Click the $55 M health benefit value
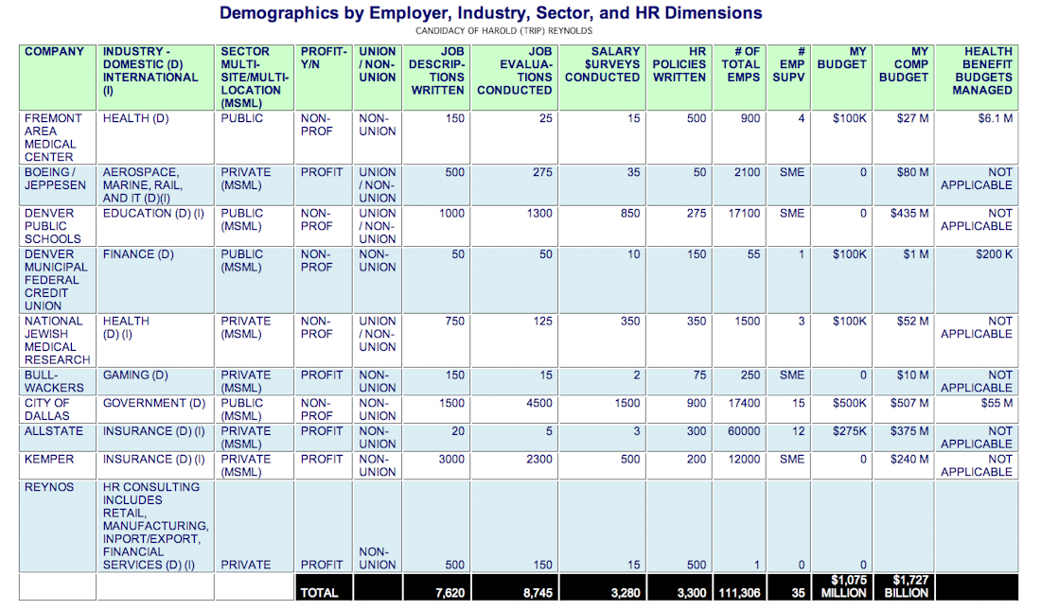Viewport: 1041px width, 610px height. pos(997,404)
